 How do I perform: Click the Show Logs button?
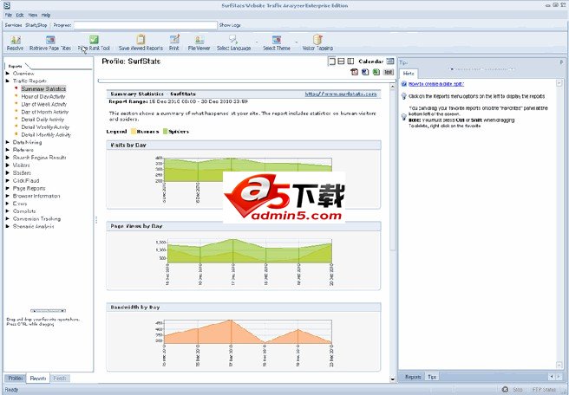coord(230,25)
